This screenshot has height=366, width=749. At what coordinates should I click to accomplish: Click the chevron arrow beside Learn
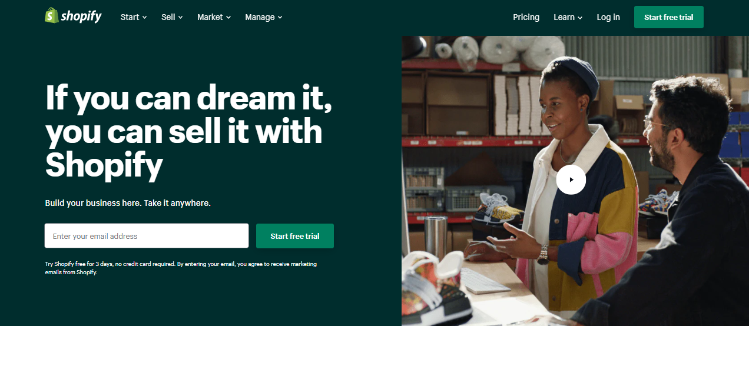coord(579,18)
